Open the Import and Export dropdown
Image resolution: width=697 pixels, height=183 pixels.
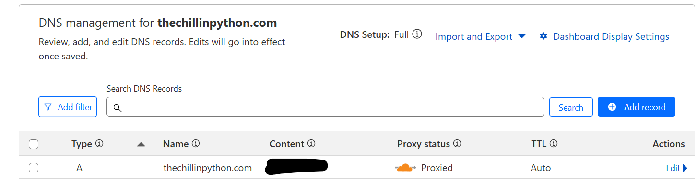pos(481,36)
